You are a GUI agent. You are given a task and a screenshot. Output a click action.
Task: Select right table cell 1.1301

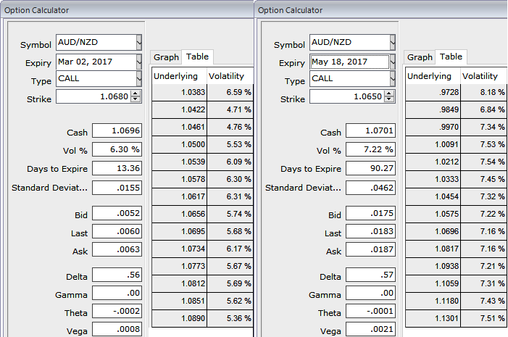point(433,319)
